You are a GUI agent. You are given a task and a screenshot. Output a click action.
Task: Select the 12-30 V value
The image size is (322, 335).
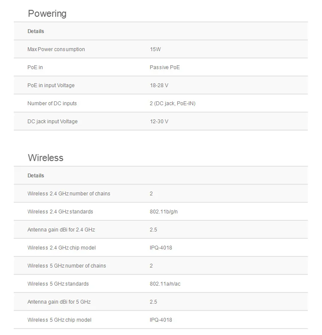[x=159, y=122]
